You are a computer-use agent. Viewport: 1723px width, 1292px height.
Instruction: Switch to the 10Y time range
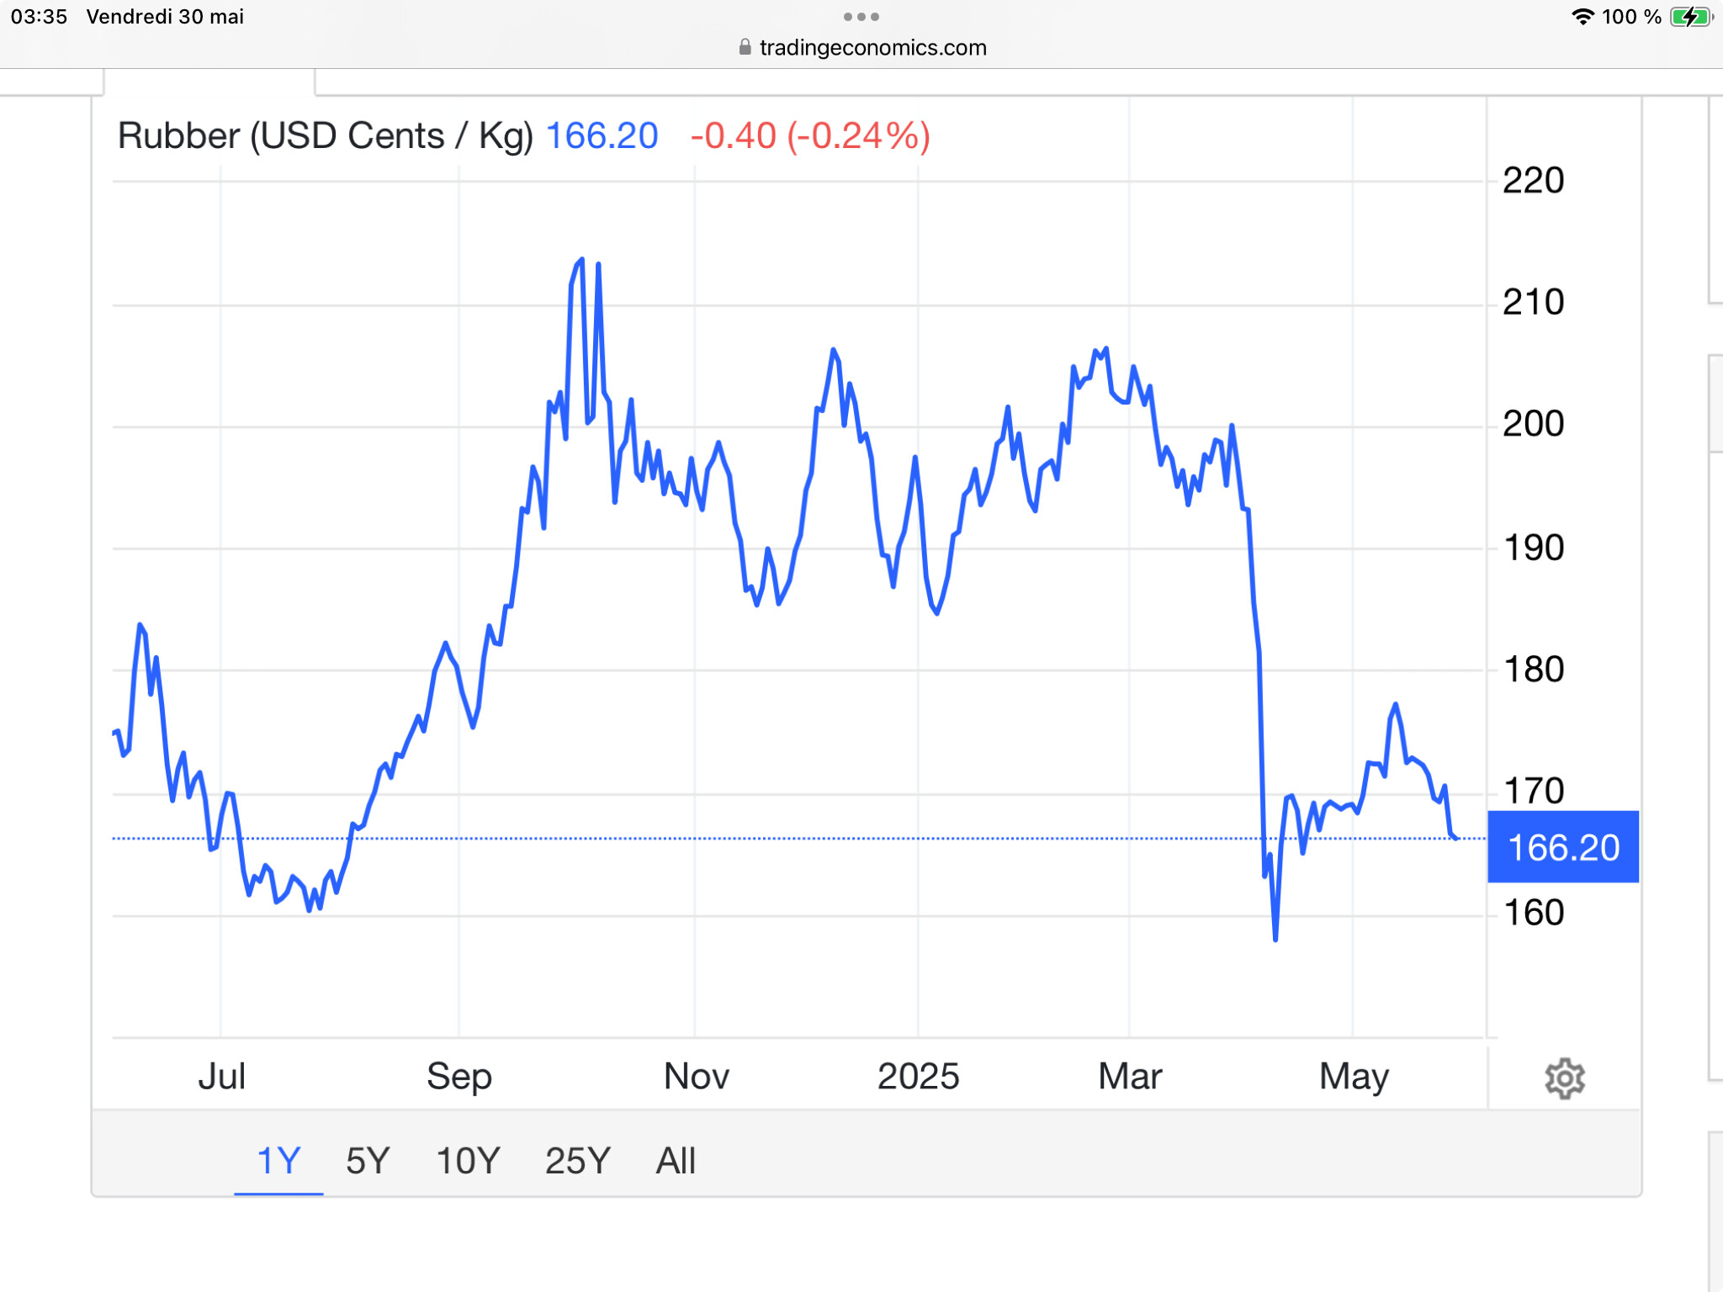tap(468, 1161)
